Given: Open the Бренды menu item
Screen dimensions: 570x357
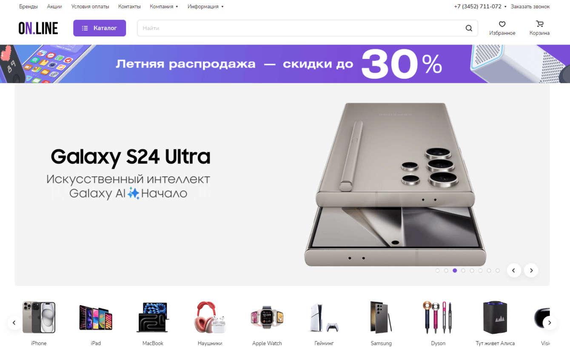Looking at the screenshot, I should pyautogui.click(x=28, y=6).
